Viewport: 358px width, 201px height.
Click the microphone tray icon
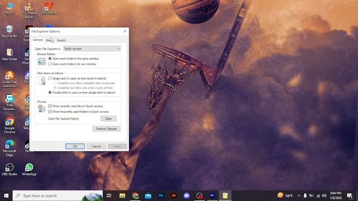305,195
